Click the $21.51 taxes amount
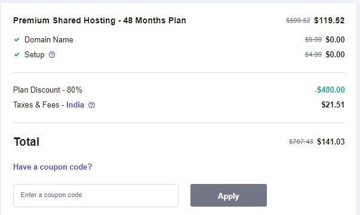Image resolution: width=360 pixels, height=215 pixels. point(333,105)
